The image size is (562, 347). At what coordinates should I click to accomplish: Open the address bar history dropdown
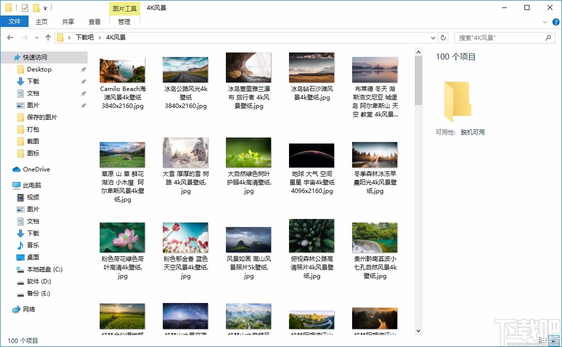433,37
